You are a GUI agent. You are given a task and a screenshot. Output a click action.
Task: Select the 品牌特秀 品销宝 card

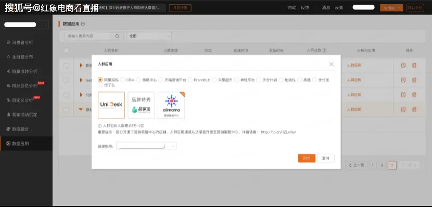point(142,105)
